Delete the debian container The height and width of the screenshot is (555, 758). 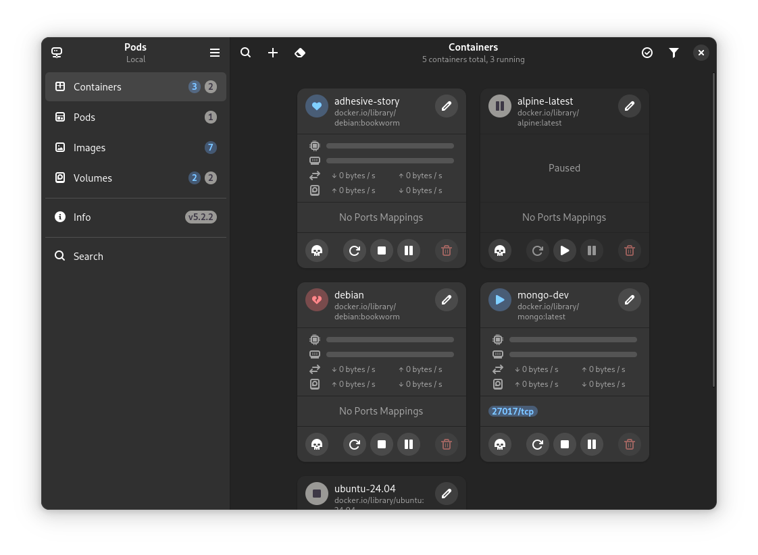point(446,444)
